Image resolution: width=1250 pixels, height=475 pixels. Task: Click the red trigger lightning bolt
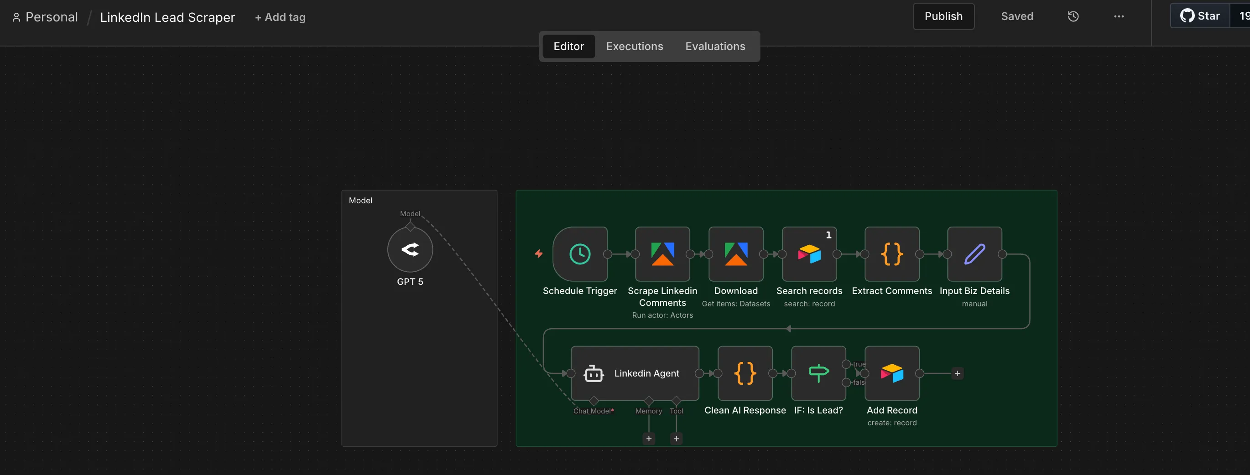coord(539,253)
